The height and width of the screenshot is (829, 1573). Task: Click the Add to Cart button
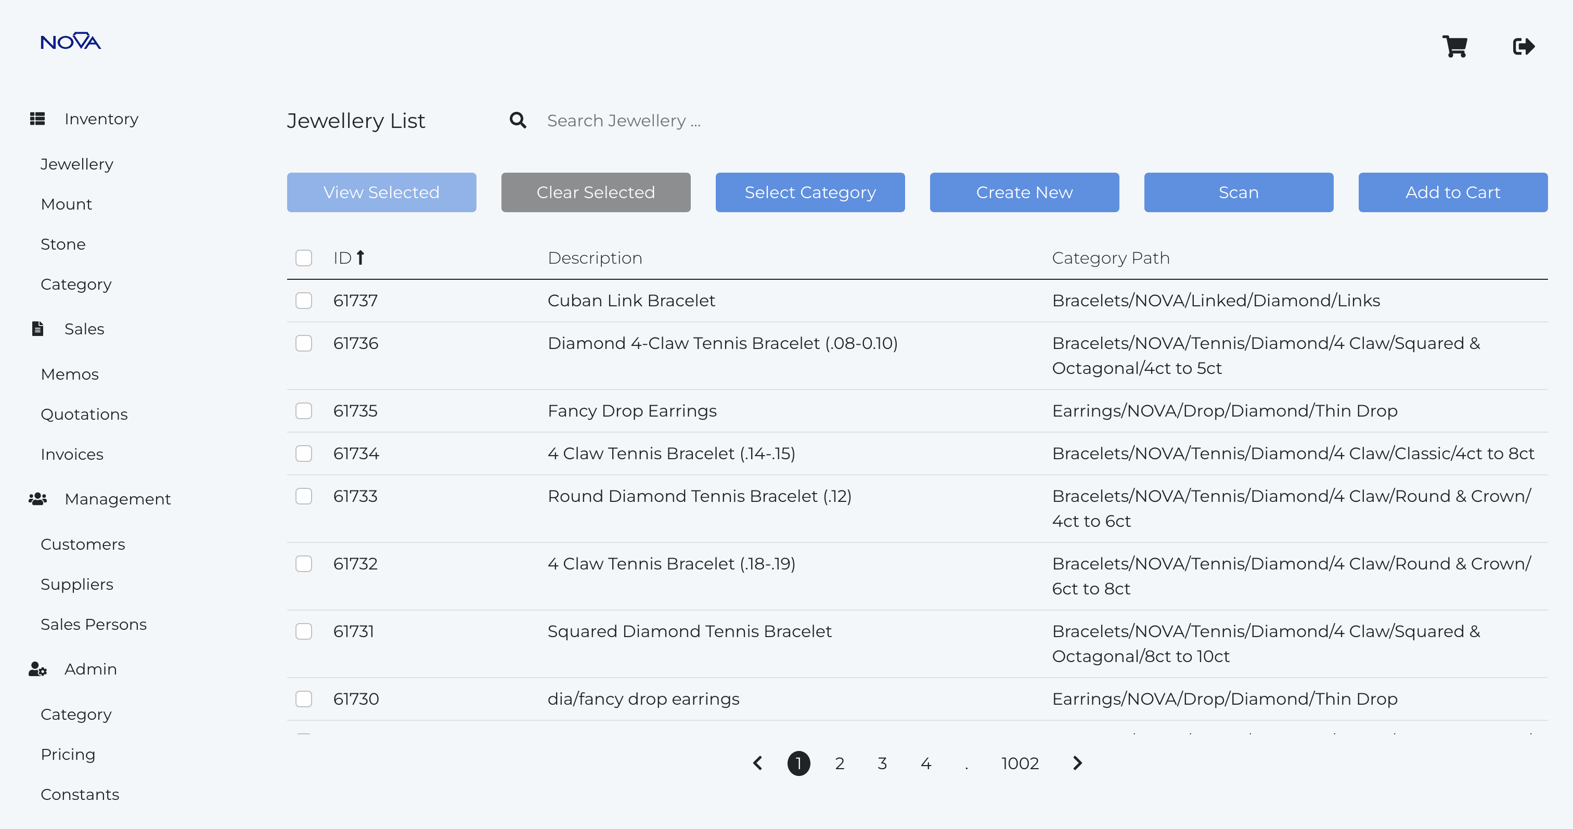[1452, 192]
